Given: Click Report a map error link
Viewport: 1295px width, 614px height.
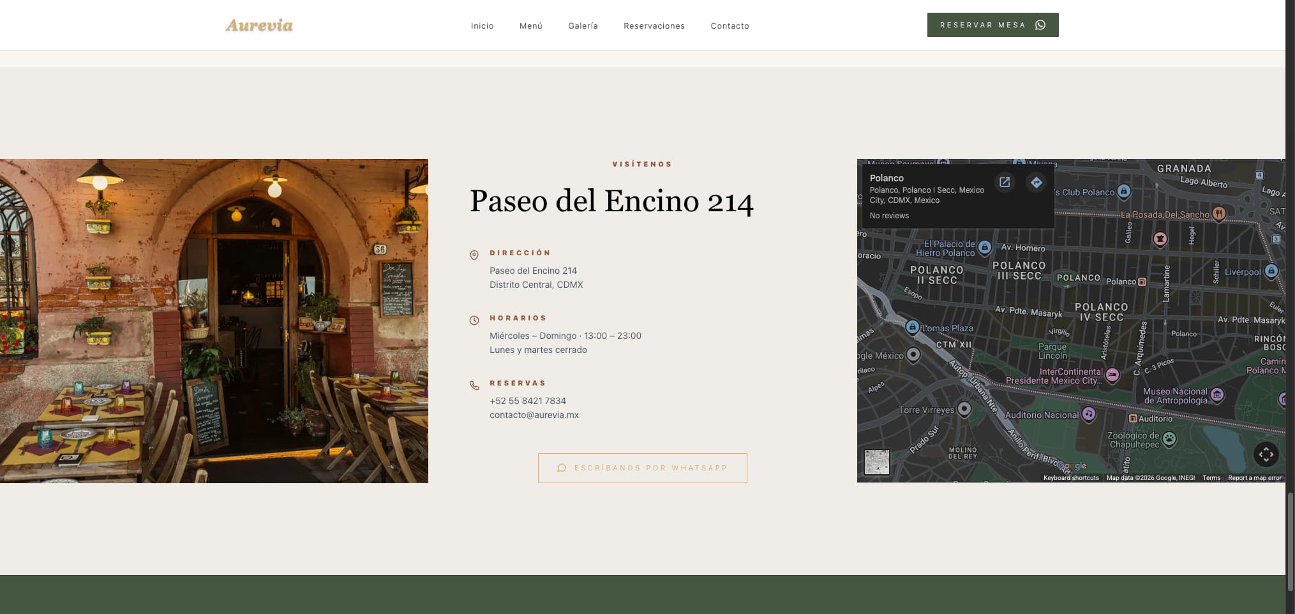Looking at the screenshot, I should [x=1254, y=478].
